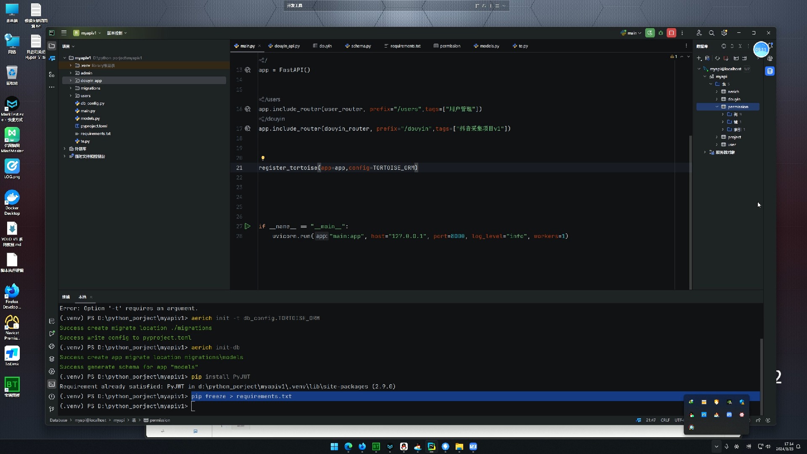Open the PyCharm main hamburger menu
Viewport: 807px width, 454px height.
point(64,33)
